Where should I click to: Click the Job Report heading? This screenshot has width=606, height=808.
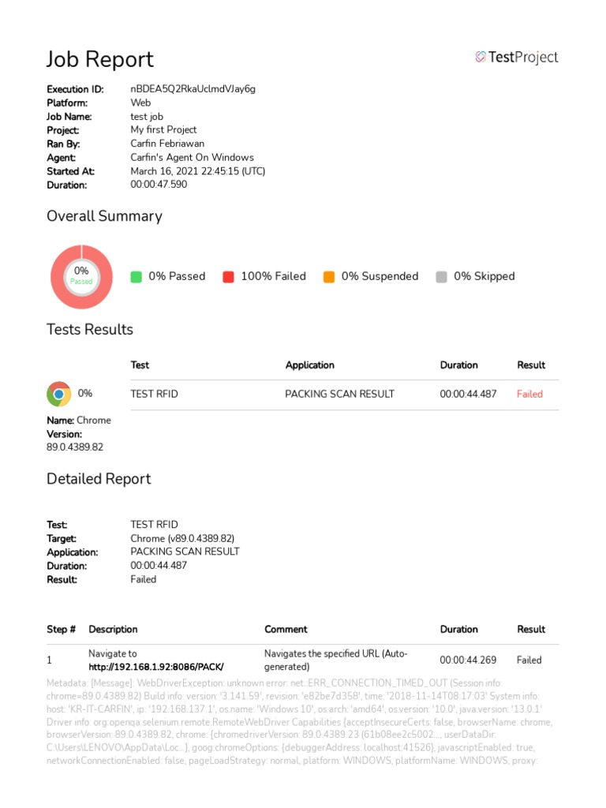click(100, 59)
